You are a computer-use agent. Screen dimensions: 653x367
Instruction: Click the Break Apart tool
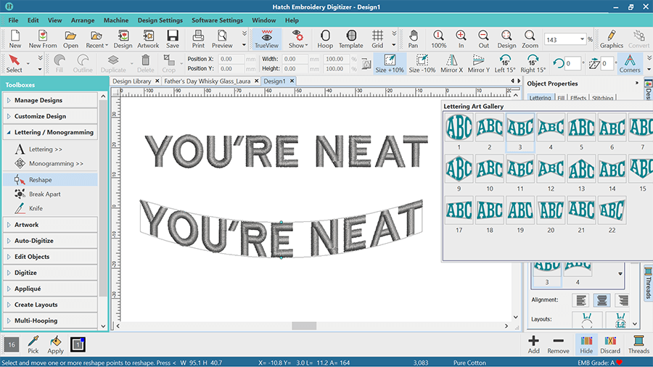click(x=44, y=194)
